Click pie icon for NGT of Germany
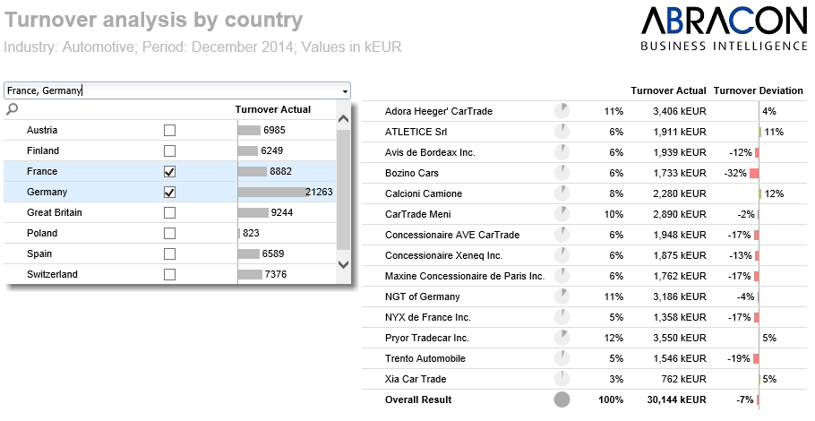 562,296
